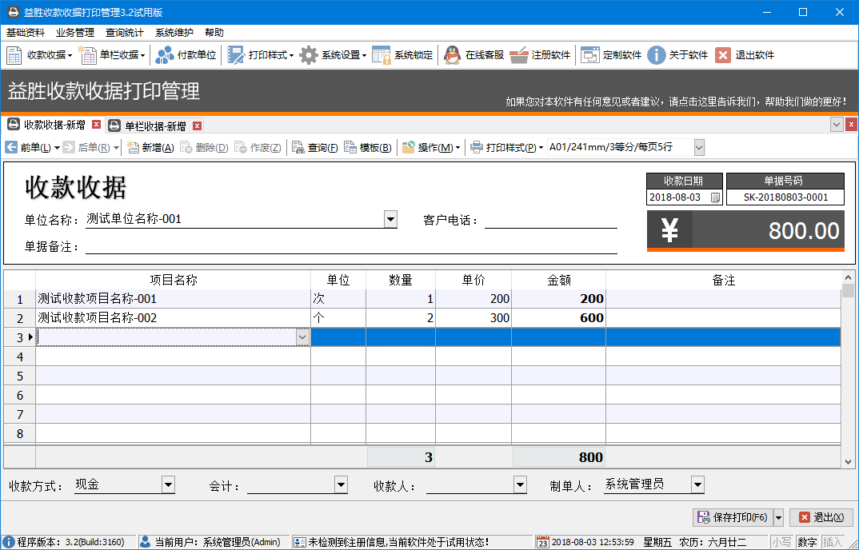Screen dimensions: 859x550
Task: Click the 退出(X) button
Action: point(821,517)
